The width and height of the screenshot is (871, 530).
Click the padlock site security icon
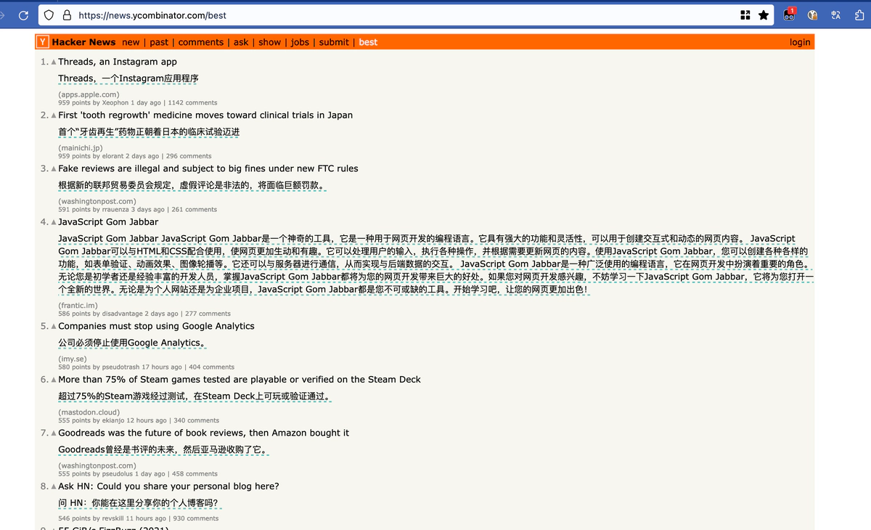(66, 15)
